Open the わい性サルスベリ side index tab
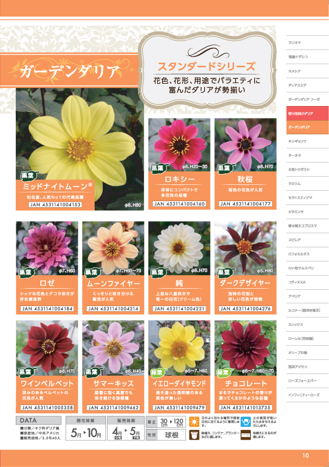329x467 pixels. pos(307,268)
